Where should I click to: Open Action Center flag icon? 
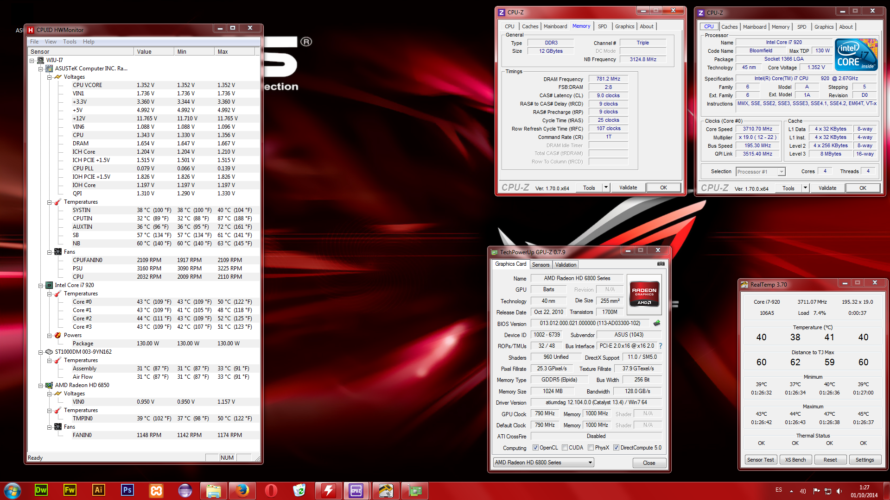point(816,491)
